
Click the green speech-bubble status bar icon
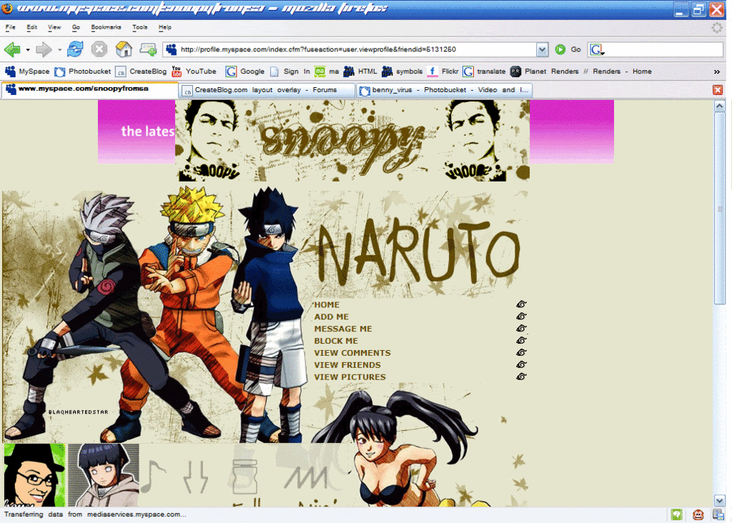[676, 514]
